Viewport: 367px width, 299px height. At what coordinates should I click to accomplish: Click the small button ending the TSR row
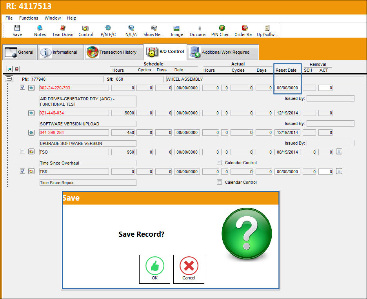[339, 171]
